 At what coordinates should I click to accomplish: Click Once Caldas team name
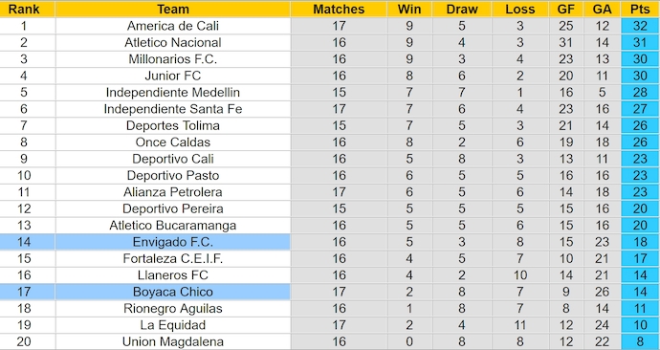coord(172,142)
